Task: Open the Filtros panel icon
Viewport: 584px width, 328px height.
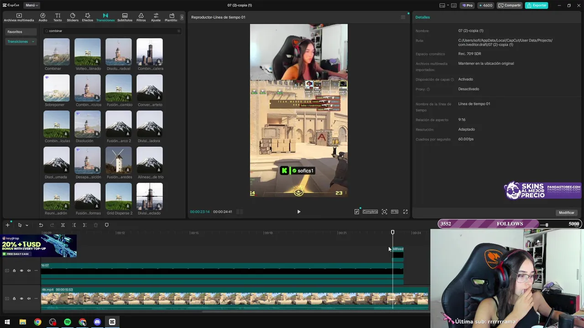Action: [x=141, y=17]
